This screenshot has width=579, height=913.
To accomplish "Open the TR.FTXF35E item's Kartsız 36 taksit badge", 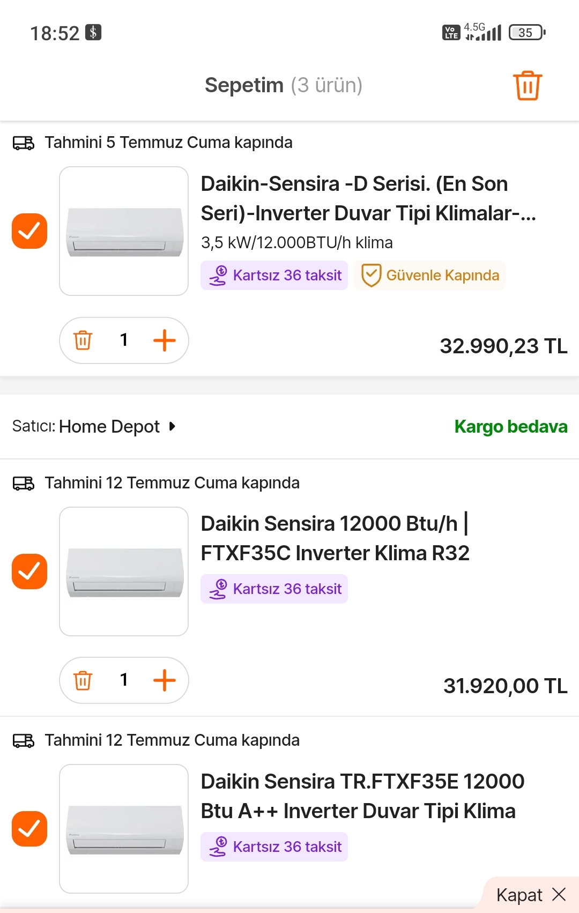I will point(274,847).
